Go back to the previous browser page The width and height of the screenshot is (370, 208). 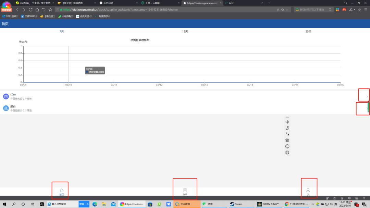[17, 10]
